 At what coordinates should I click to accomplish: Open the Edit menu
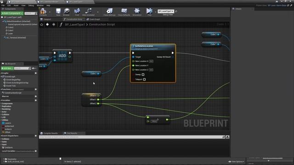9,5
